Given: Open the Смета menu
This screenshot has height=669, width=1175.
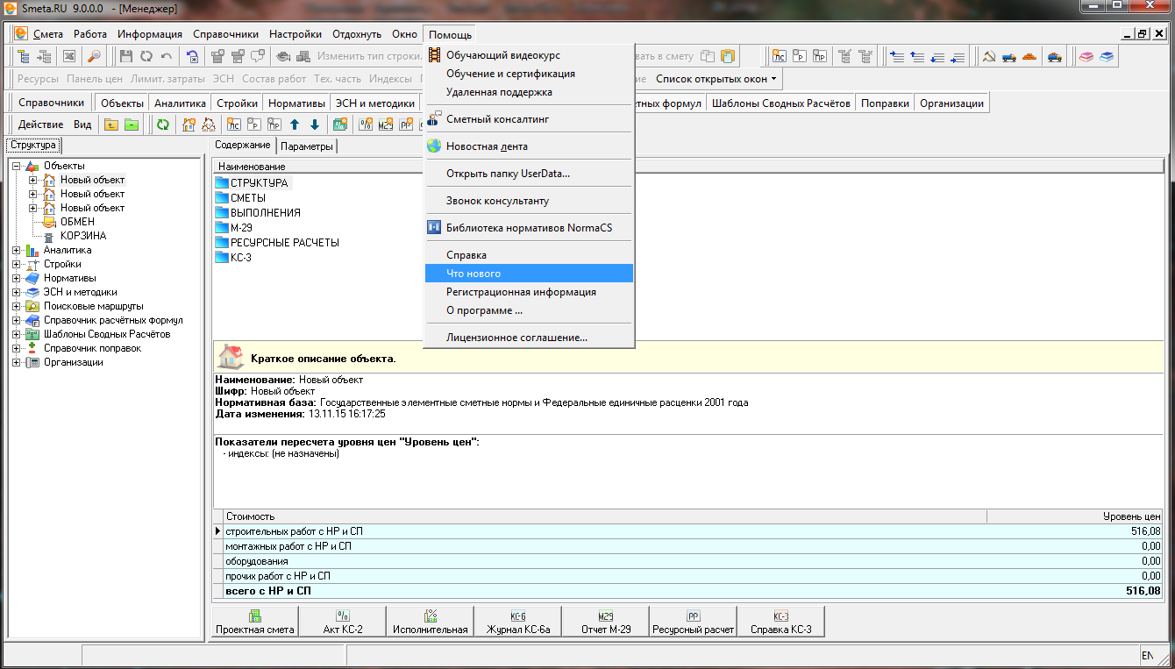Looking at the screenshot, I should pyautogui.click(x=48, y=34).
